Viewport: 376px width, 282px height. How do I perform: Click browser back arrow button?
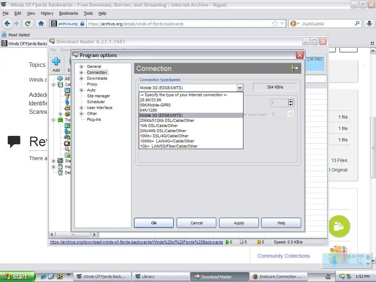tap(7, 23)
